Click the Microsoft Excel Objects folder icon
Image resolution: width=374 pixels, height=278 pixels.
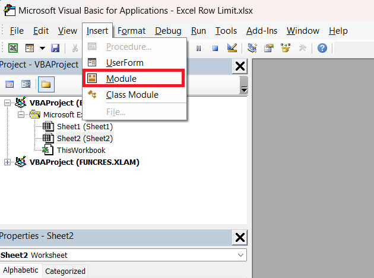[x=35, y=114]
